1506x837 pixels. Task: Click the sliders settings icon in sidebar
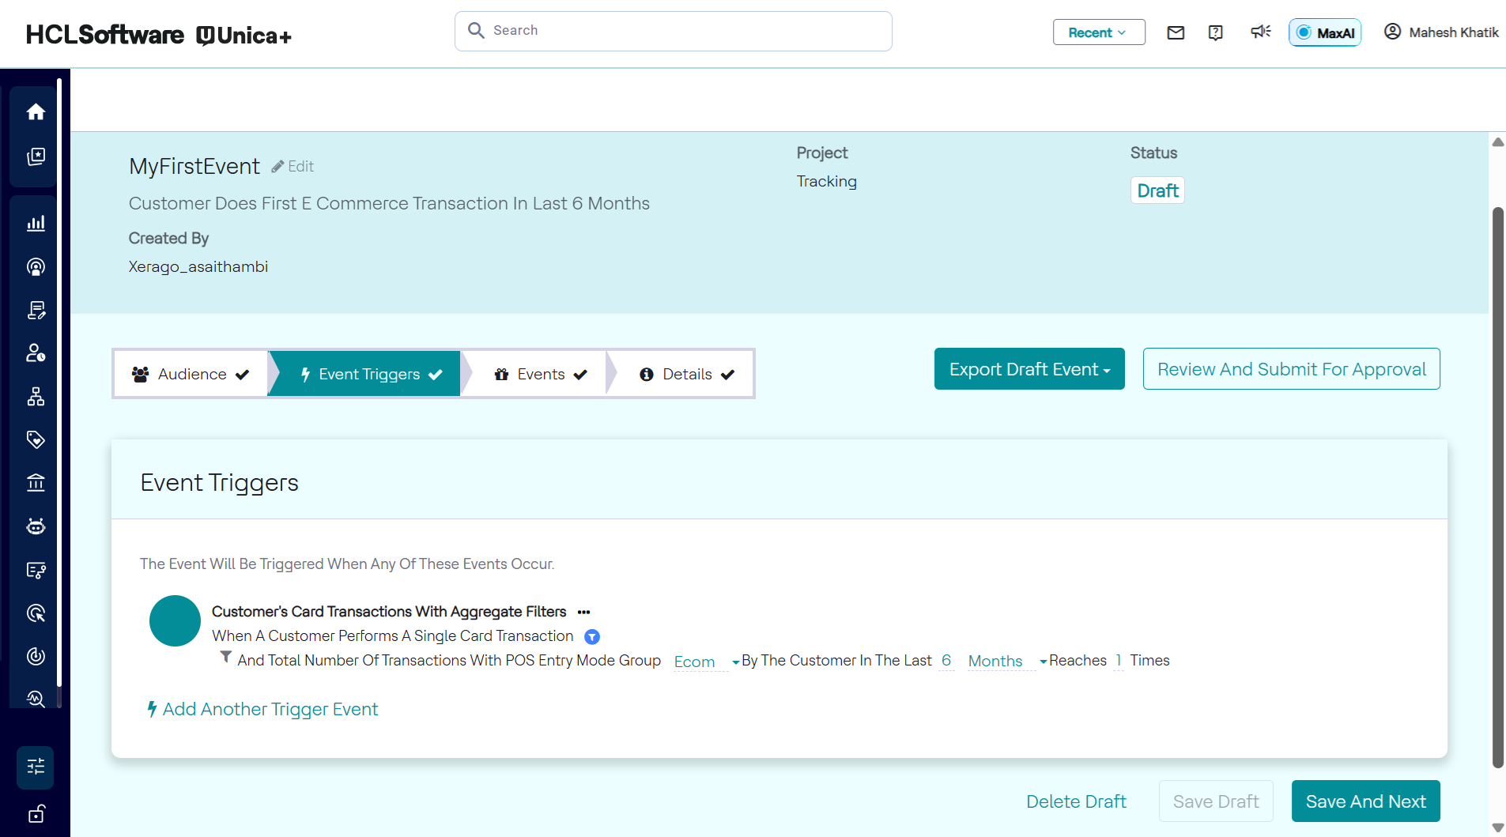click(36, 767)
